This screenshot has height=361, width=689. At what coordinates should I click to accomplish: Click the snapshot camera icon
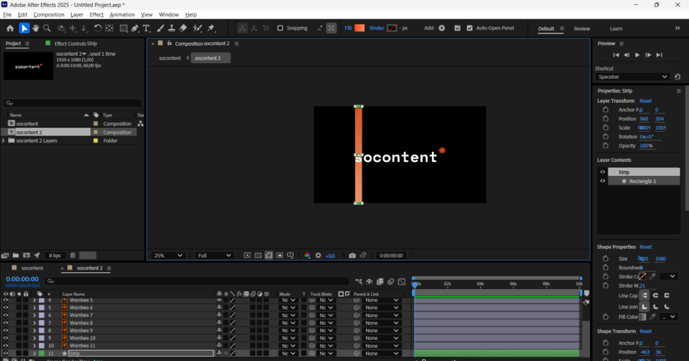point(353,255)
